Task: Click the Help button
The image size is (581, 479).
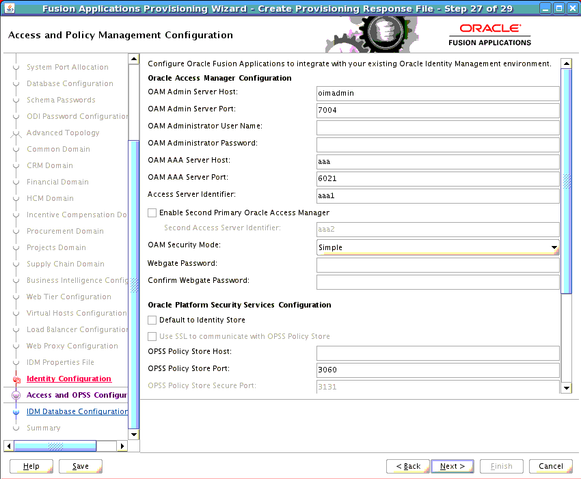Action: pyautogui.click(x=31, y=467)
